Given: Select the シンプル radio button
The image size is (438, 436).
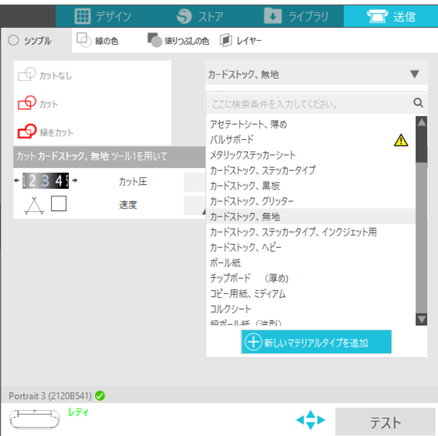Looking at the screenshot, I should click(x=13, y=41).
